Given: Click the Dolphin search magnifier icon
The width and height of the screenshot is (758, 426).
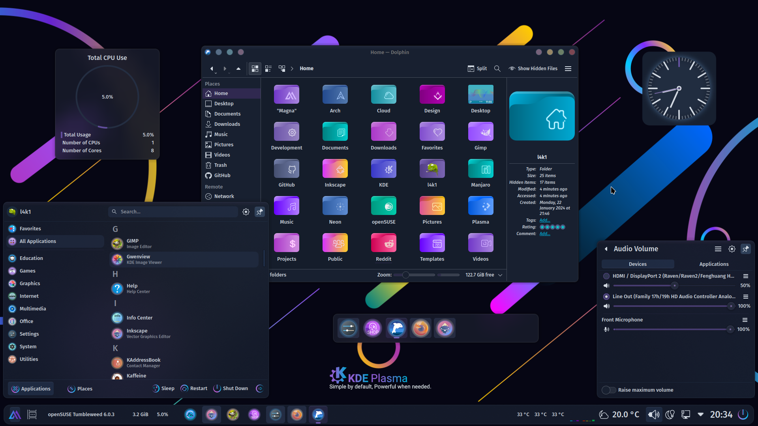Looking at the screenshot, I should pos(497,69).
